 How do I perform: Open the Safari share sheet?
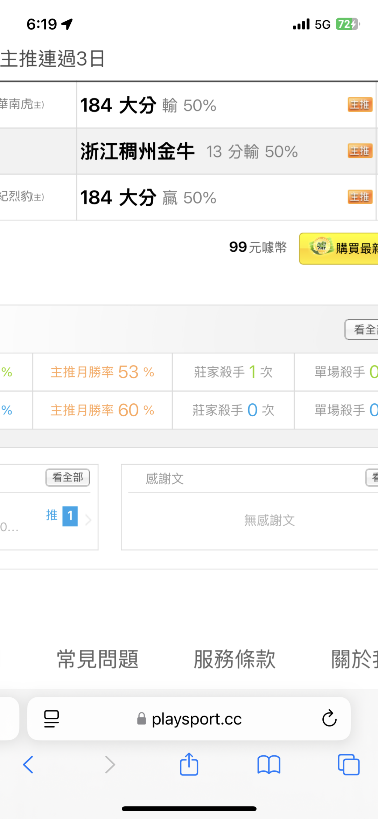click(x=189, y=764)
